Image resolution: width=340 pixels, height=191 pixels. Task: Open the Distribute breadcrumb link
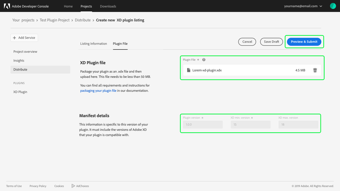(x=83, y=20)
